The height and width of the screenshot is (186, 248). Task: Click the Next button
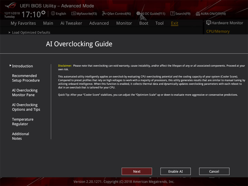(137, 171)
